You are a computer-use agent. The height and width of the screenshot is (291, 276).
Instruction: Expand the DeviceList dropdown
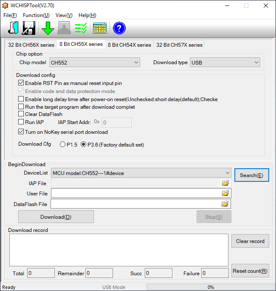coord(141,173)
